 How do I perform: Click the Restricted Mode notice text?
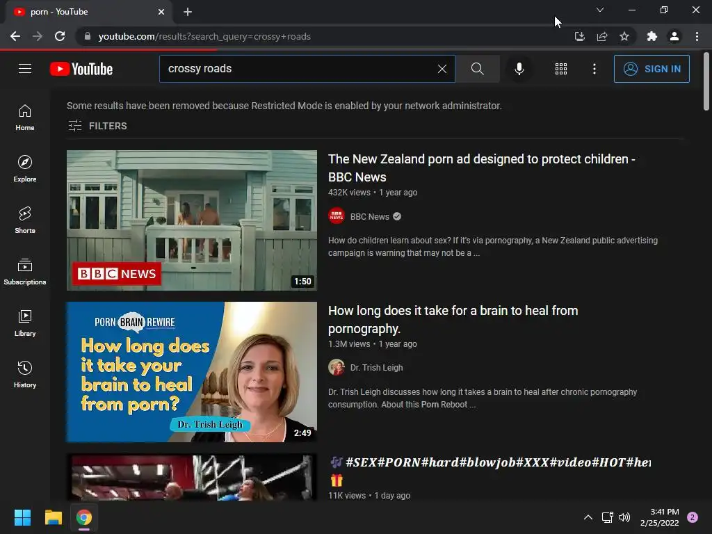[x=284, y=106]
